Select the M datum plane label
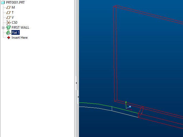 tap(13, 8)
